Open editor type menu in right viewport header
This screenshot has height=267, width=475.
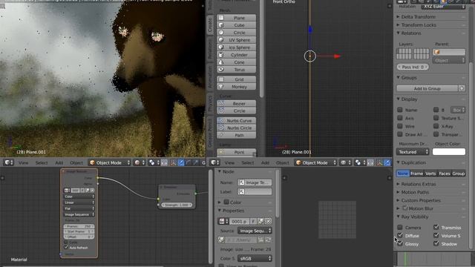[x=214, y=162]
